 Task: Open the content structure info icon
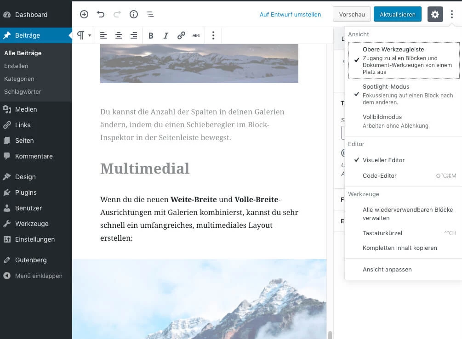134,14
